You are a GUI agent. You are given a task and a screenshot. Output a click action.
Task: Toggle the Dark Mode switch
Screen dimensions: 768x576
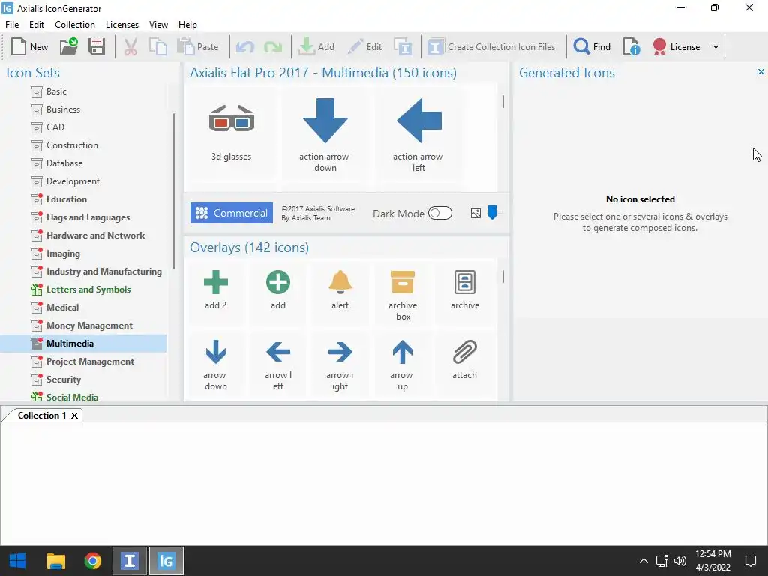tap(439, 213)
